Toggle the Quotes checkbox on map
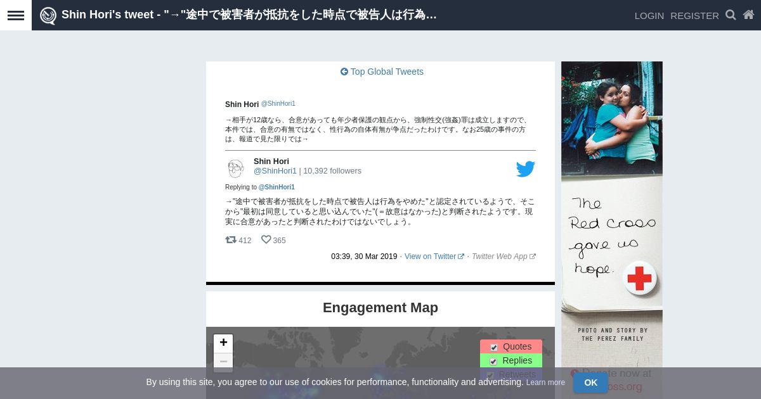The width and height of the screenshot is (761, 399). pos(494,347)
